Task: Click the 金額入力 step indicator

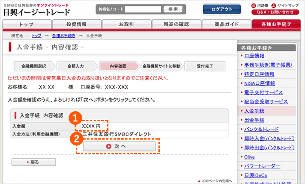Action: coord(76,66)
